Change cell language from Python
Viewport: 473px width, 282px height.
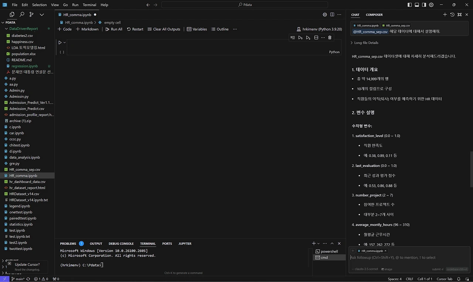[334, 52]
